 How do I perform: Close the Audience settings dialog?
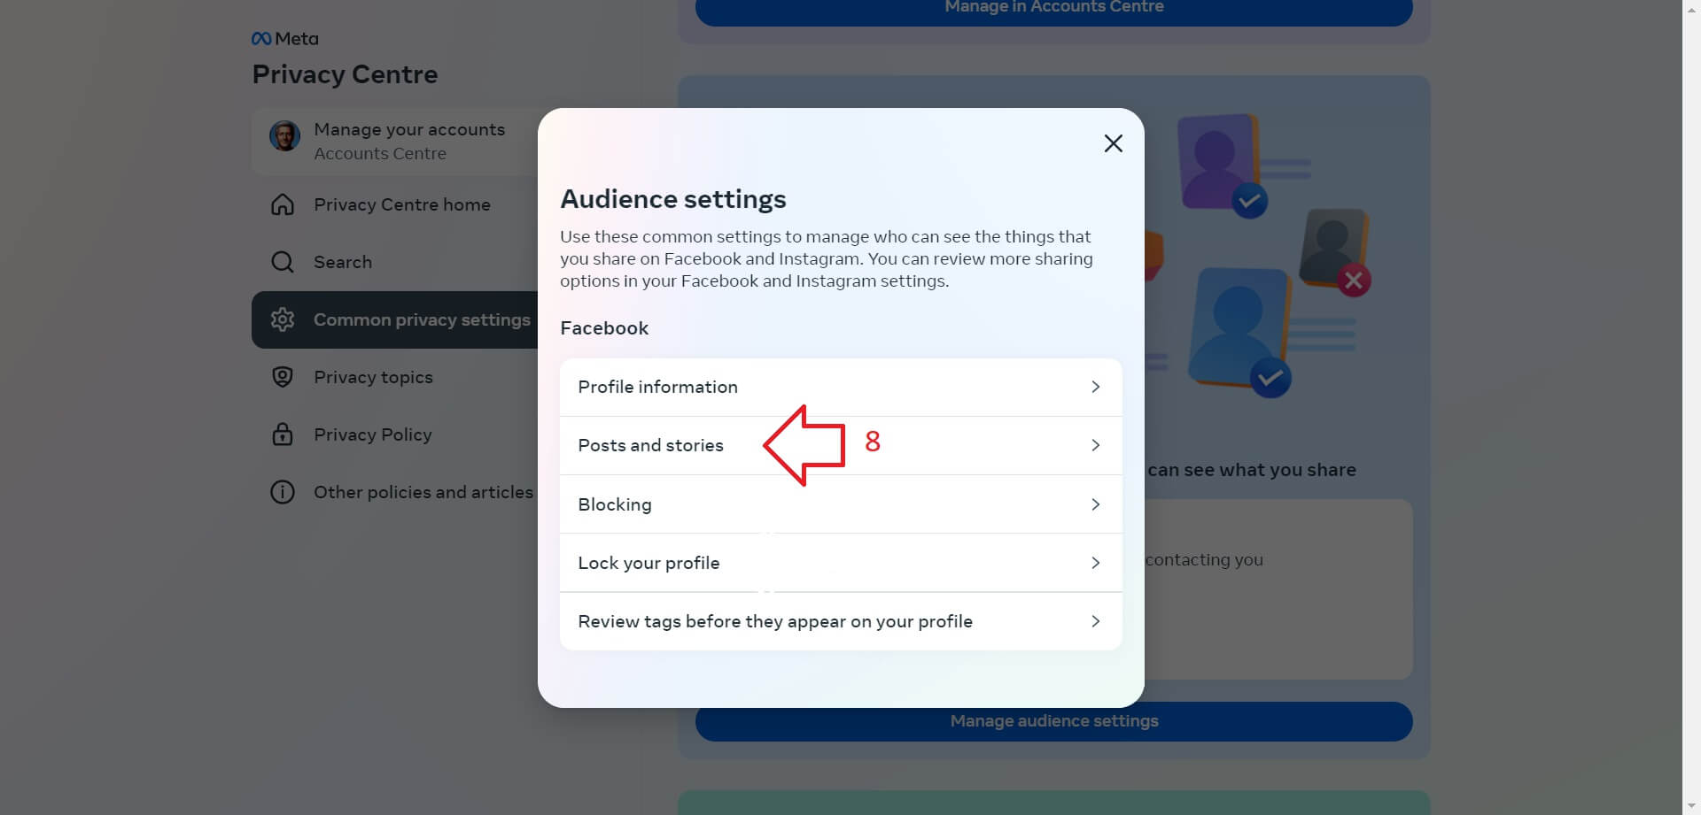tap(1113, 143)
